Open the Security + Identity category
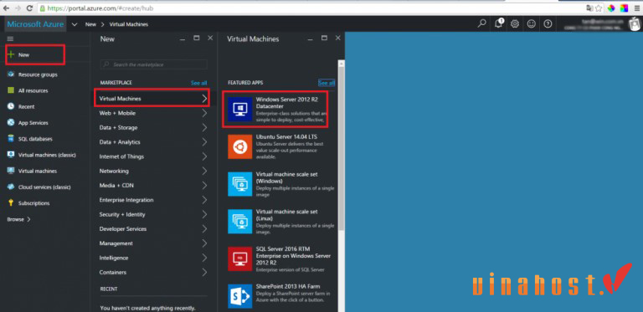Screen dimensions: 643x312 [x=154, y=214]
